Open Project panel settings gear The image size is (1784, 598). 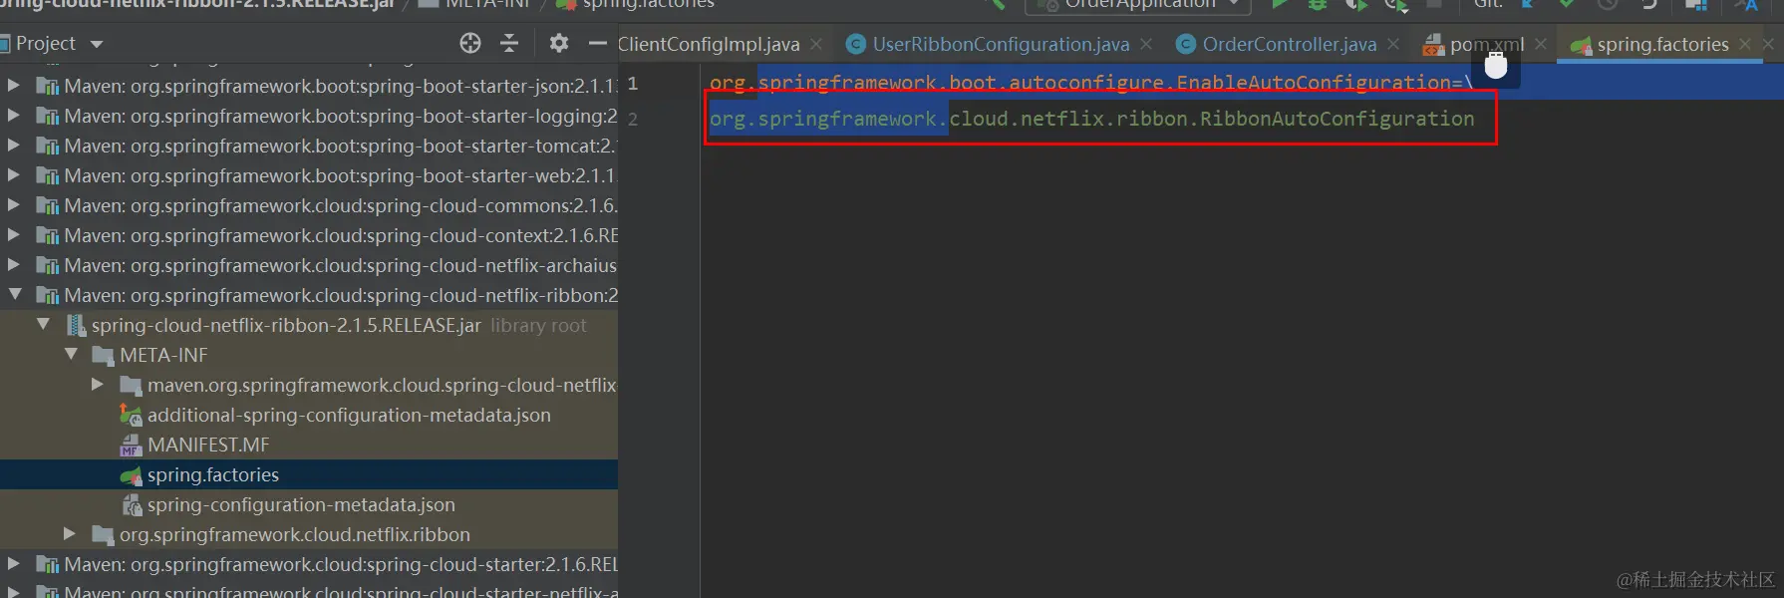[x=559, y=43]
